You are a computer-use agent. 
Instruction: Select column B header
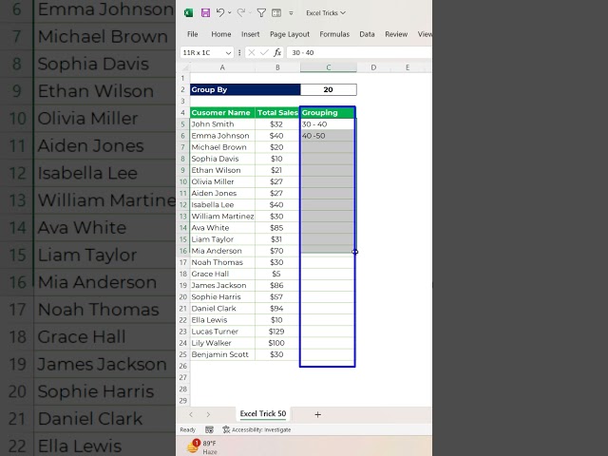[x=277, y=67]
